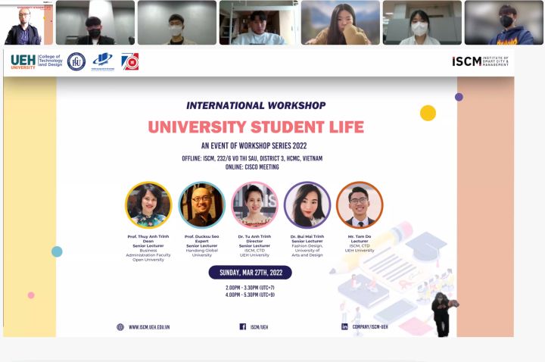Click the red 70th anniversary logo
The width and height of the screenshot is (545, 362).
[x=130, y=61]
